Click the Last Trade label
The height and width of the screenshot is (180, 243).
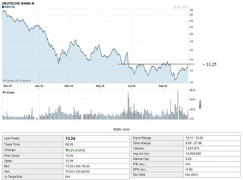12,138
